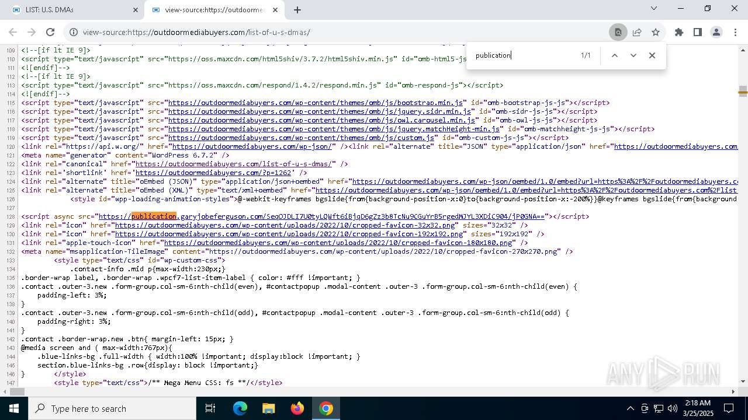This screenshot has height=420, width=748.
Task: Open the tab search dropdown arrow
Action: [x=654, y=9]
